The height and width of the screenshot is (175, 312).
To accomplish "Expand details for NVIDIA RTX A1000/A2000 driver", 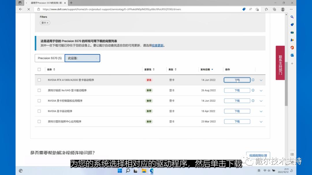I will click(261, 80).
